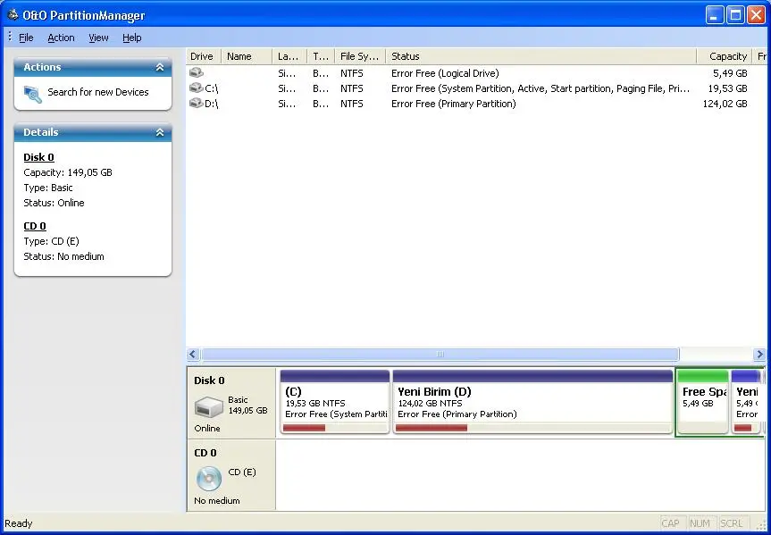Select the unlabeled logical drive icon row
Viewport: 771px width, 535px height.
[x=197, y=72]
